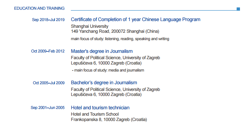Image resolution: width=247 pixels, height=127 pixels.
Task: Select the Sep 2001–Jun 2005 date
Action: (x=48, y=108)
